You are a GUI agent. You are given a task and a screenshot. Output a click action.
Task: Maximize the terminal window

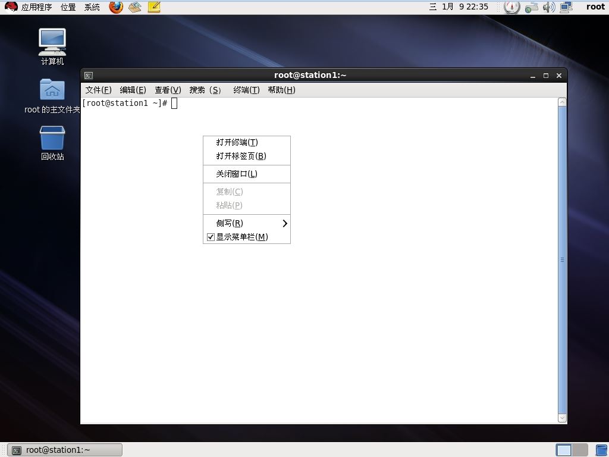(x=546, y=76)
